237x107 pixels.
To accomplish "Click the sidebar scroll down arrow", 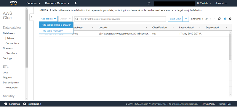I will point(27,98).
